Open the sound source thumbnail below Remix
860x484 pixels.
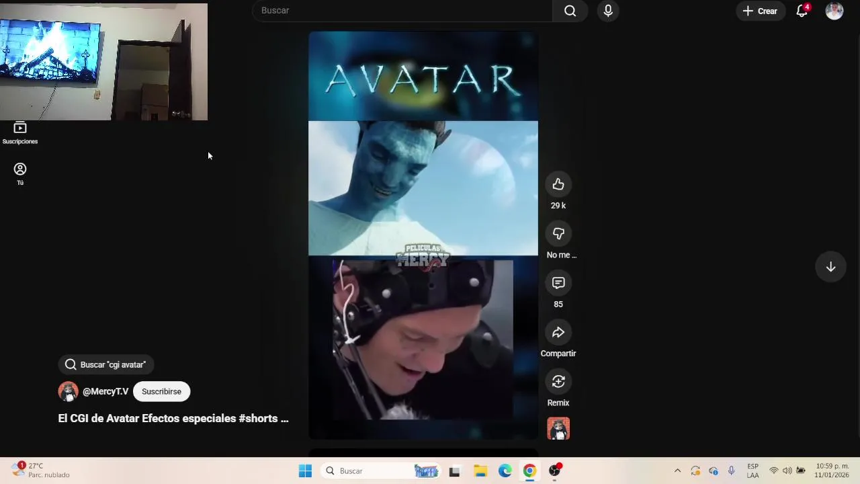point(558,428)
